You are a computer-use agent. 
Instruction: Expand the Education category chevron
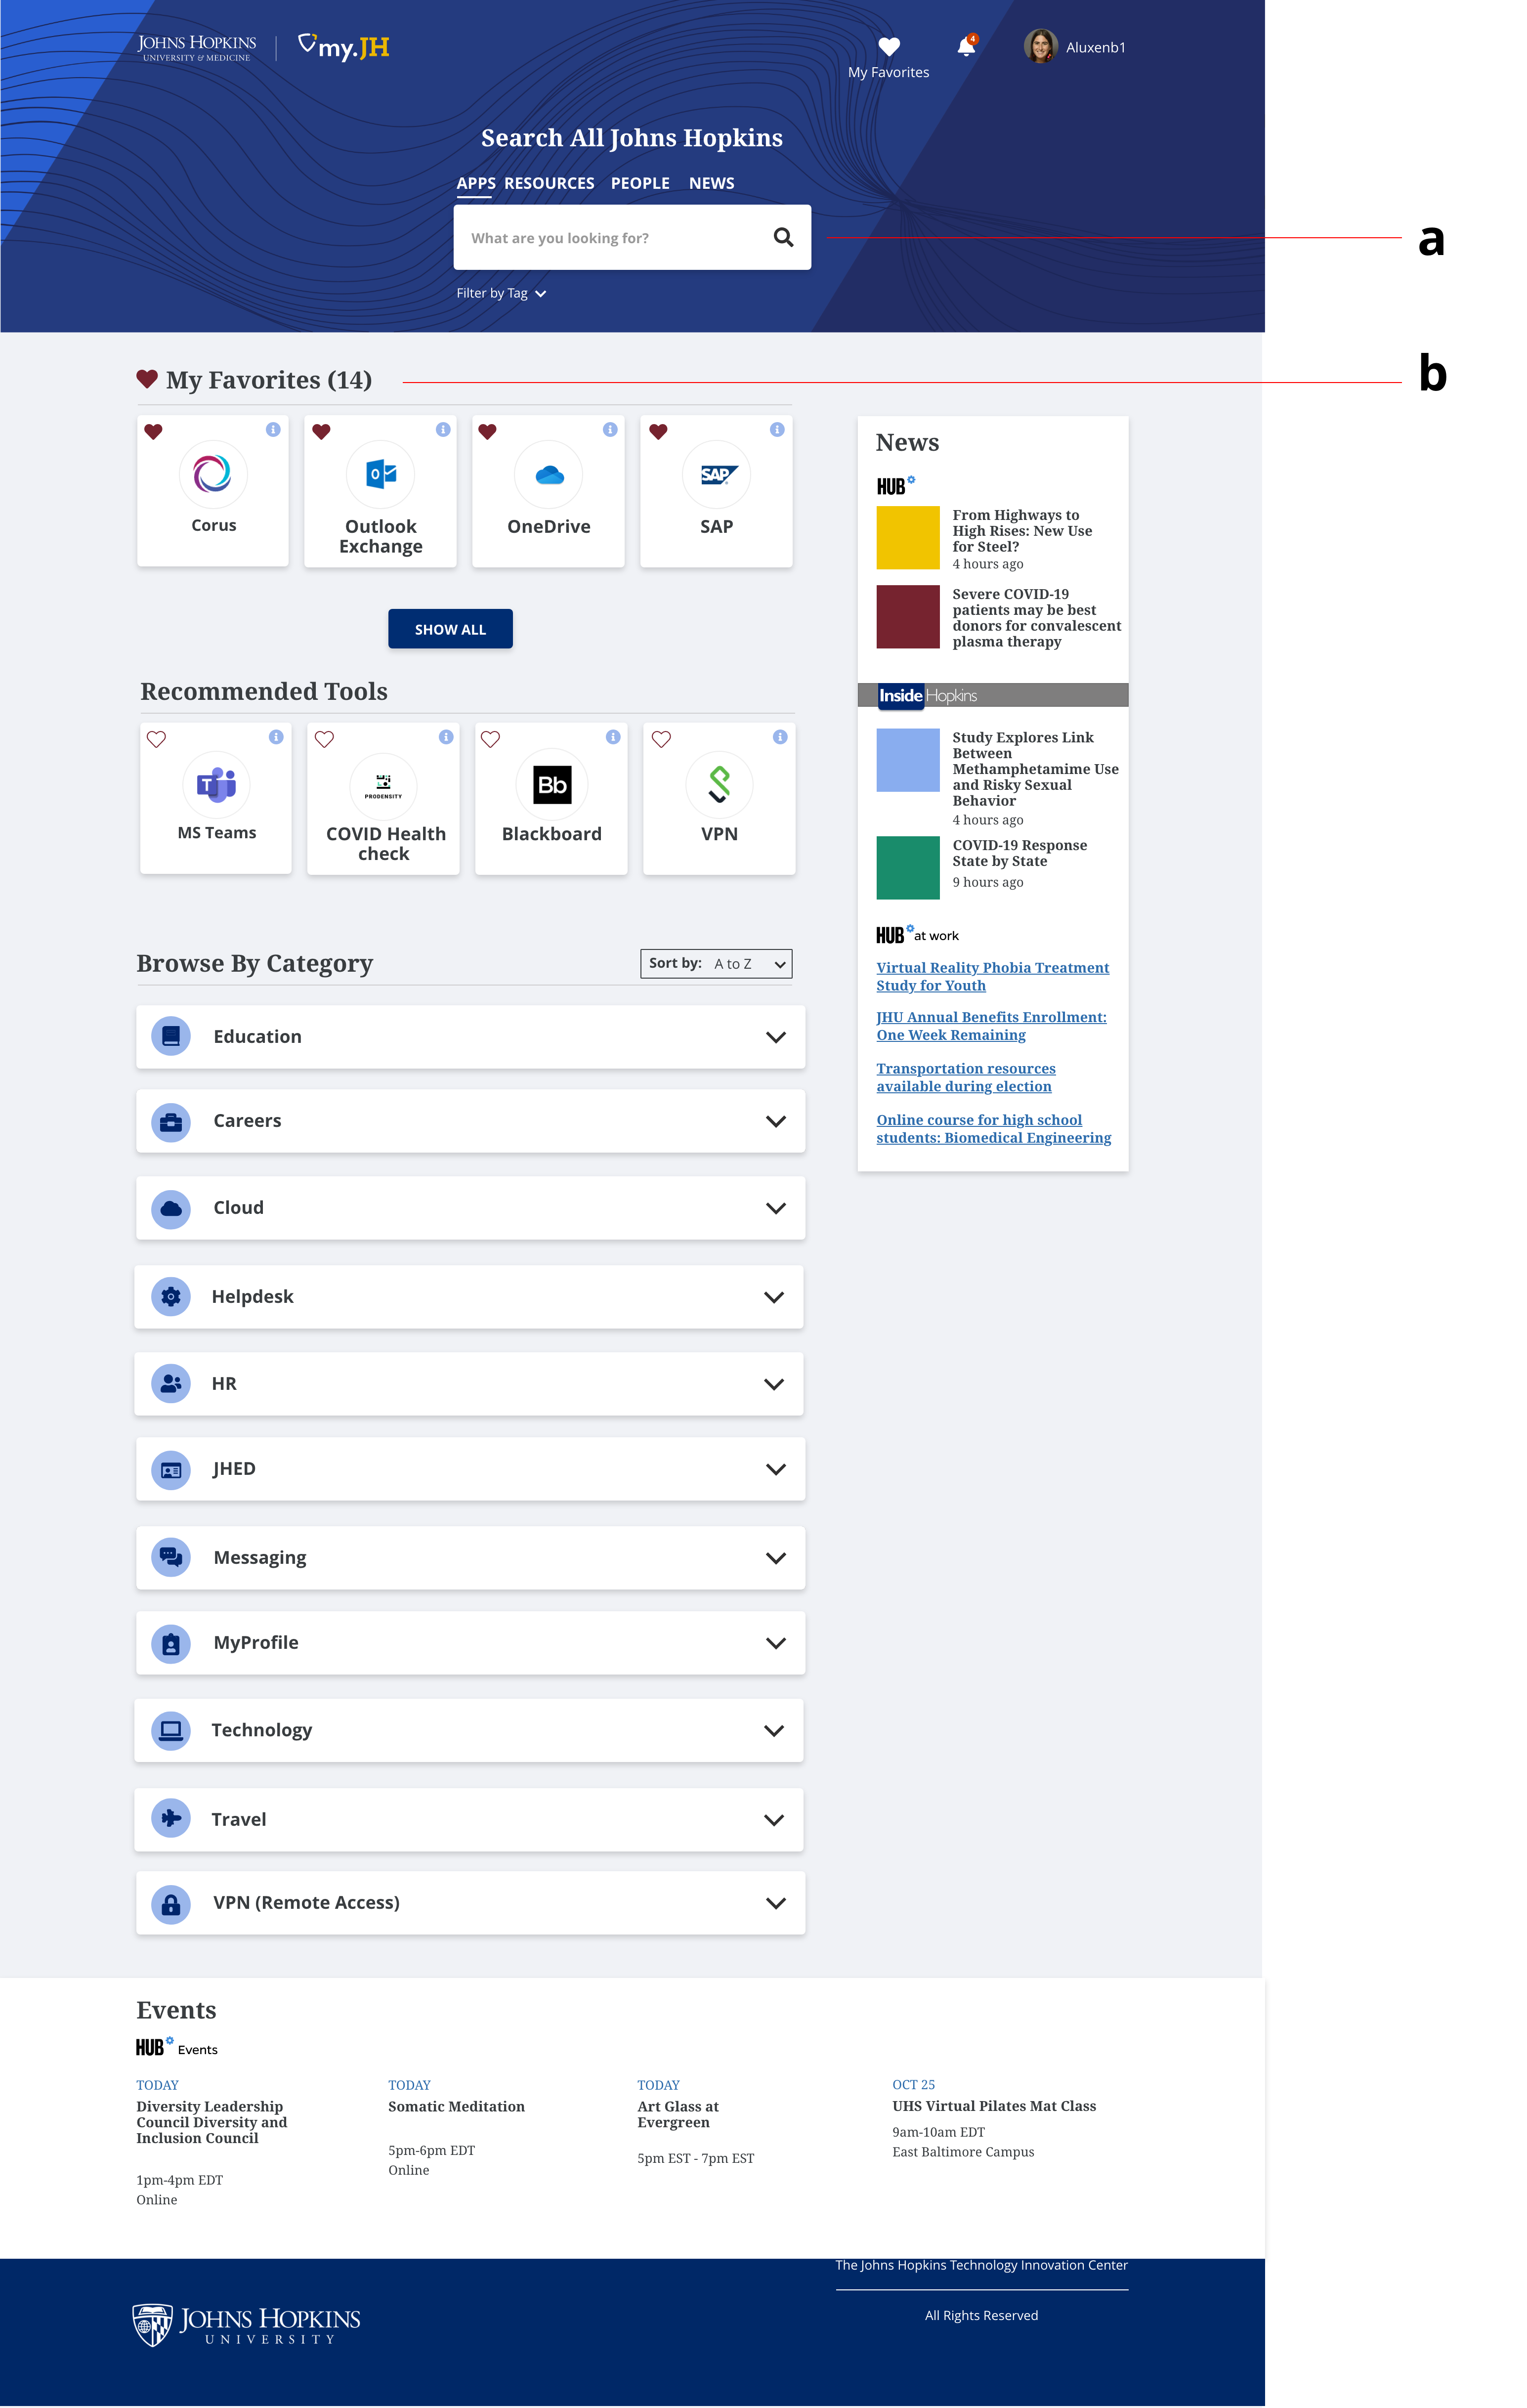[775, 1037]
